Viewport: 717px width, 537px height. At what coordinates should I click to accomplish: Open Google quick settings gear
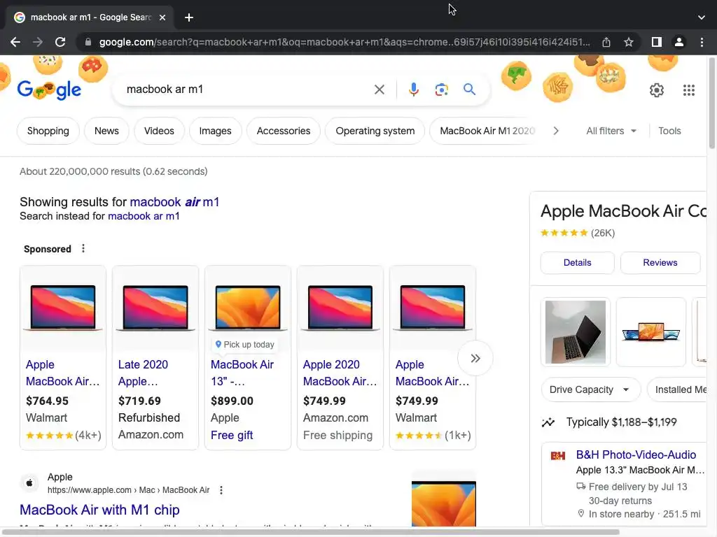[657, 90]
